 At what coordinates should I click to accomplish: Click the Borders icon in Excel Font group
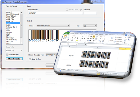[x=72, y=40]
